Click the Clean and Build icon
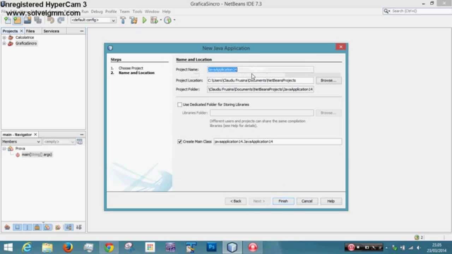 (x=133, y=20)
